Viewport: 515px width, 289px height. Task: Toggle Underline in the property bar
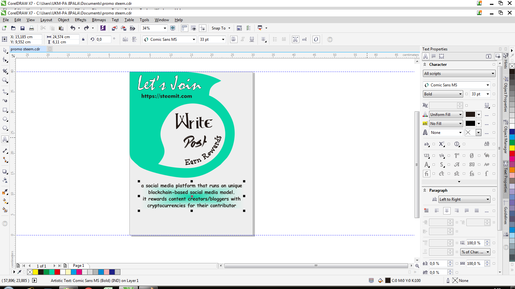point(252,39)
